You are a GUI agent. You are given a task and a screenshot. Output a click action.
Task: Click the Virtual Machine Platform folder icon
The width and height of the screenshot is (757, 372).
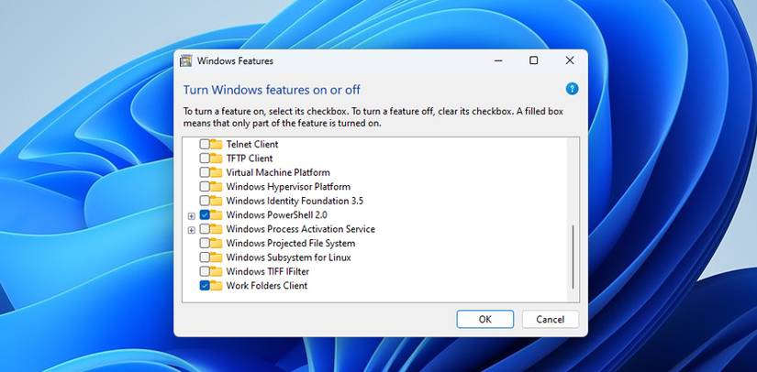coord(216,172)
